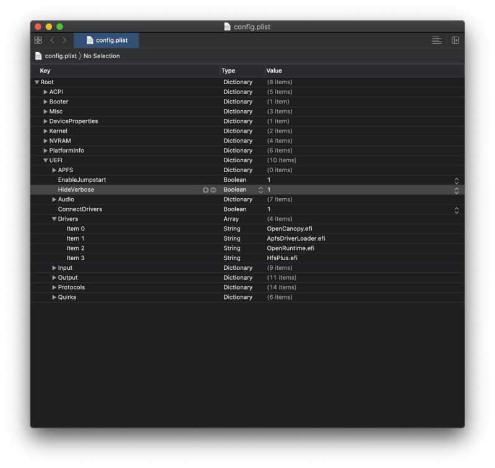Click the green zoom window button
The width and height of the screenshot is (495, 468).
(x=59, y=27)
